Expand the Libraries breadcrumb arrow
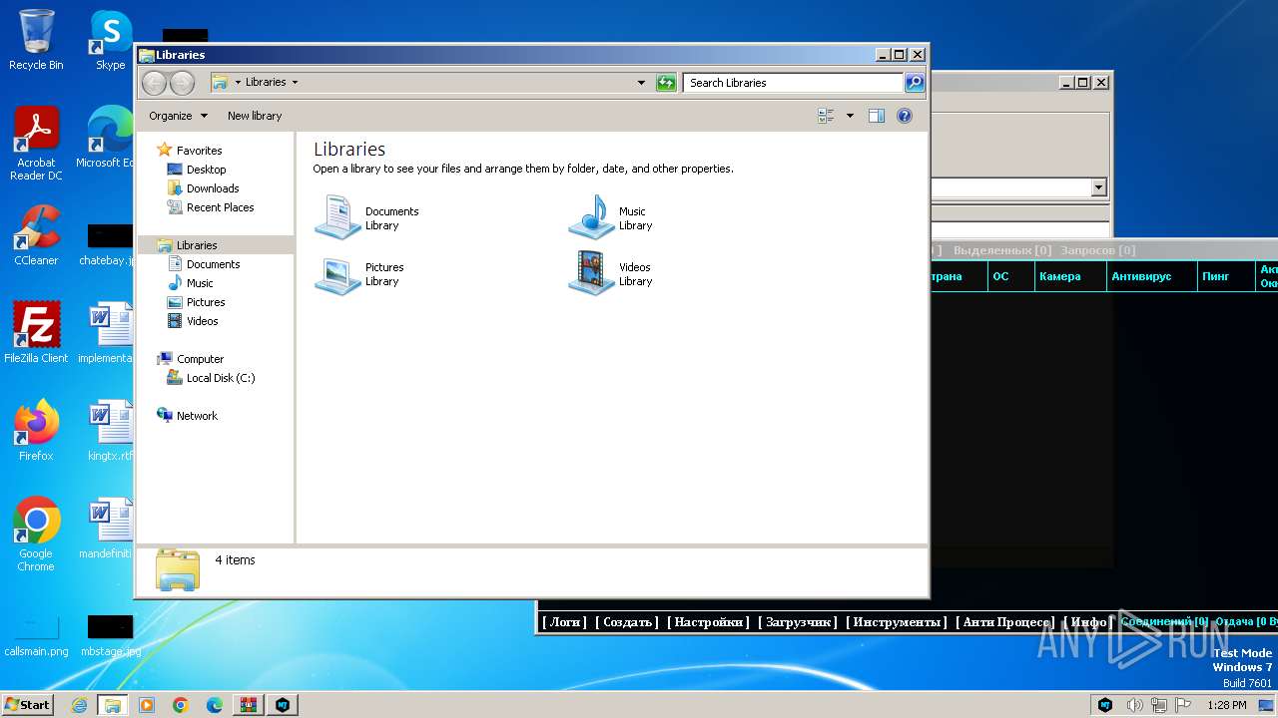 (295, 83)
